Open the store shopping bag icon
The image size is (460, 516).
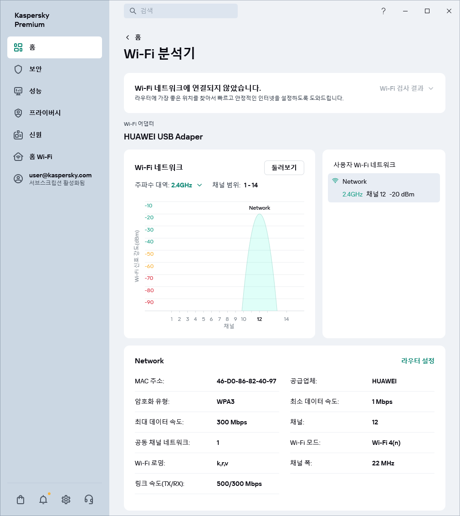click(x=20, y=500)
